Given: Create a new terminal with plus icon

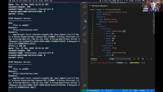Looking at the screenshot, I should pyautogui.click(x=134, y=59).
